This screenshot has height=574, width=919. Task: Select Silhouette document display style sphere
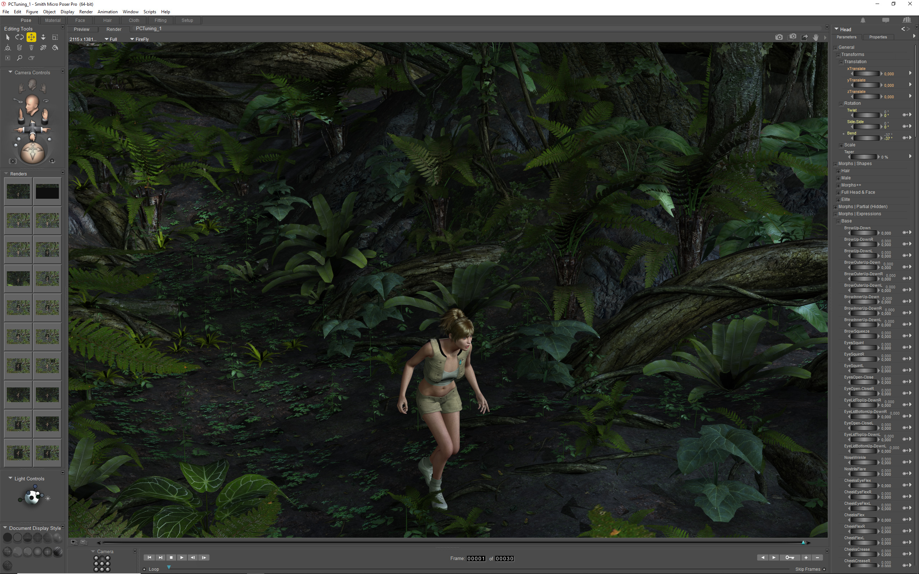[x=7, y=537]
